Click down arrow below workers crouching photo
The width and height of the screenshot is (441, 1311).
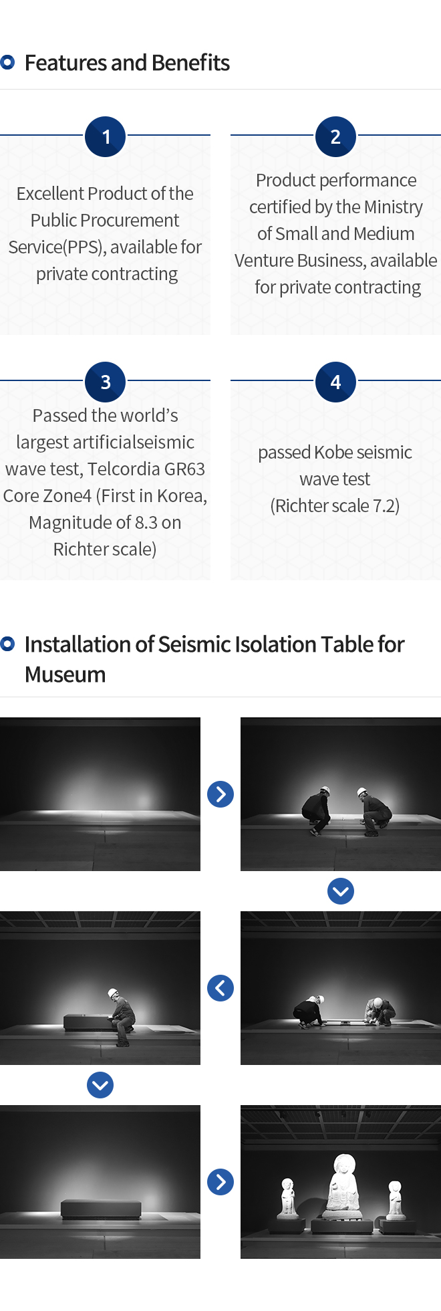coord(341,891)
